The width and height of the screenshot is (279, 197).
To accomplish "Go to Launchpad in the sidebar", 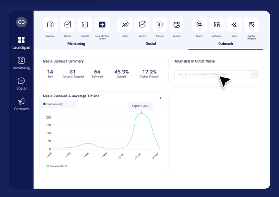I will point(21,43).
